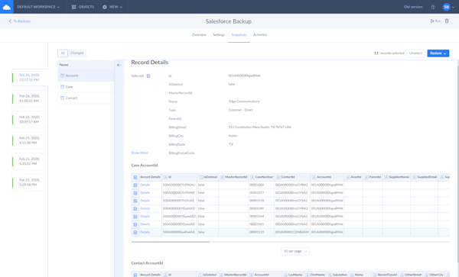This screenshot has height=277, width=459.
Task: Go back via To Backups link
Action: [x=20, y=21]
